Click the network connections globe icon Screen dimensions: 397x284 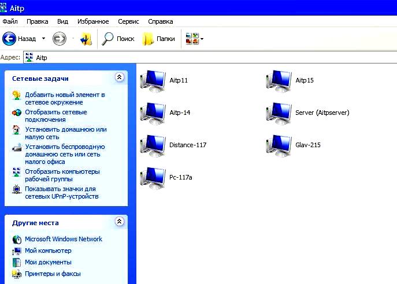(17, 113)
